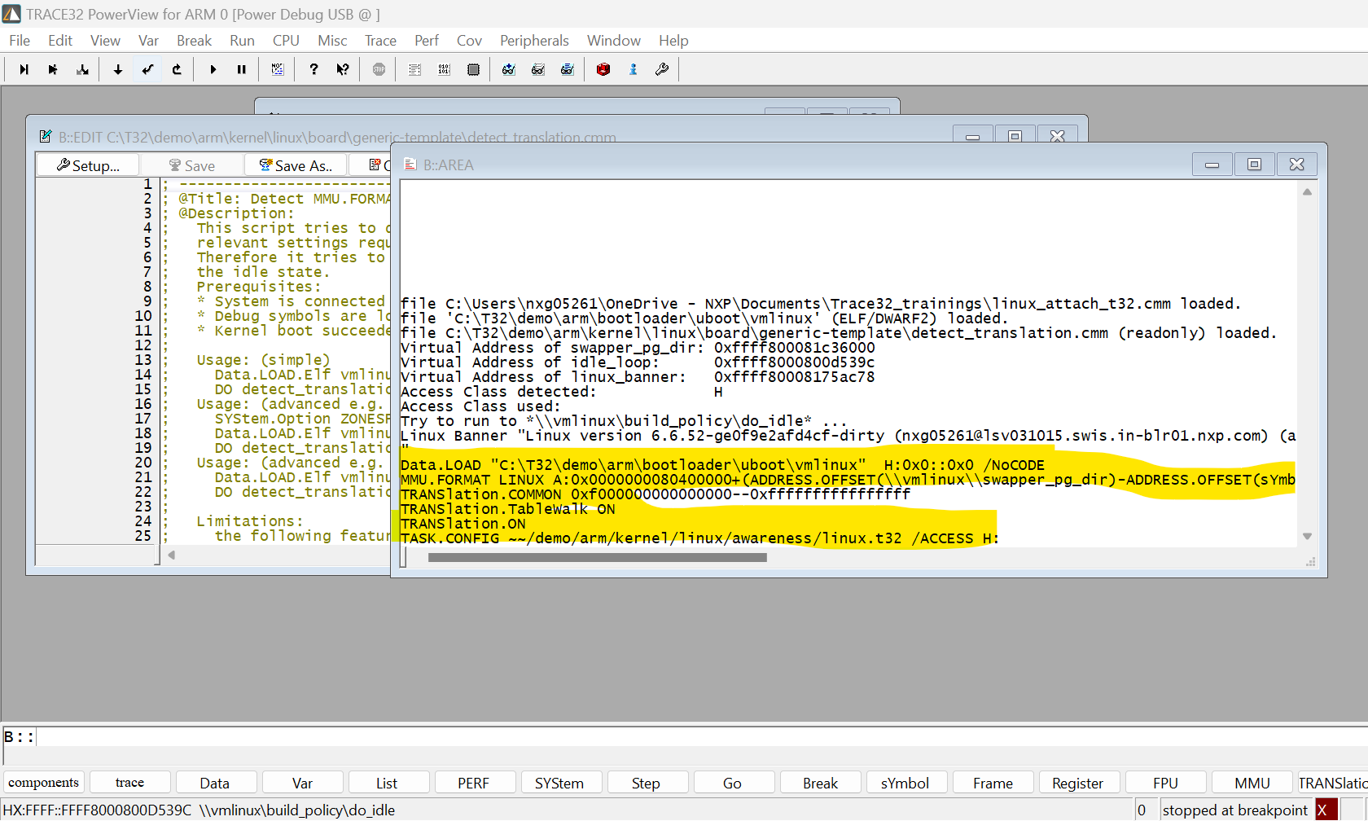Select the red STOP toolbar icon
The image size is (1368, 821).
[379, 69]
